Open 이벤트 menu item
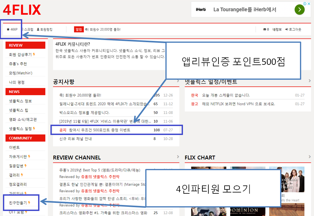The height and width of the screenshot is (216, 314). [14, 147]
